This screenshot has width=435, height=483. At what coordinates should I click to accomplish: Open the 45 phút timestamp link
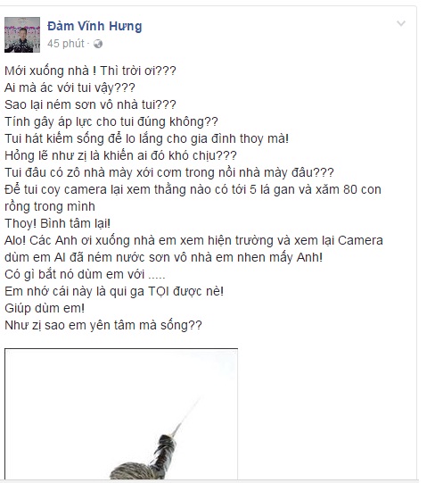tap(66, 44)
